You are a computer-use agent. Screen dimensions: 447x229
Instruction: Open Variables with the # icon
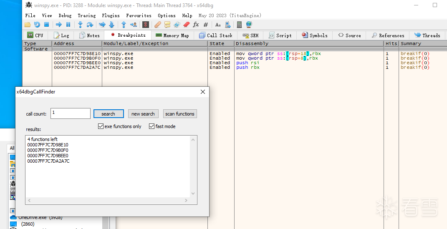pyautogui.click(x=206, y=25)
